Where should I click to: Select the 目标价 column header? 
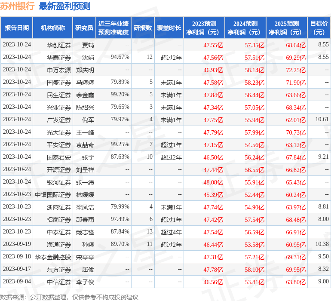point(319,28)
